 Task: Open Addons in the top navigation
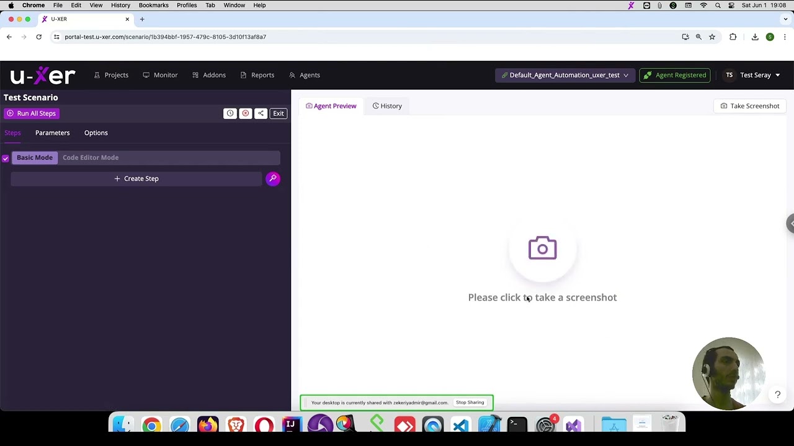pyautogui.click(x=209, y=75)
